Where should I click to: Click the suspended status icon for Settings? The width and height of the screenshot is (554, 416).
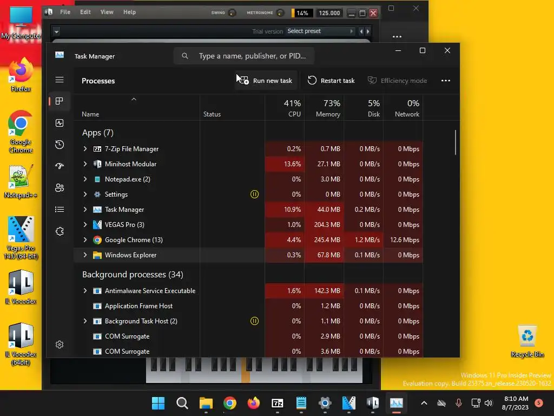pos(254,194)
